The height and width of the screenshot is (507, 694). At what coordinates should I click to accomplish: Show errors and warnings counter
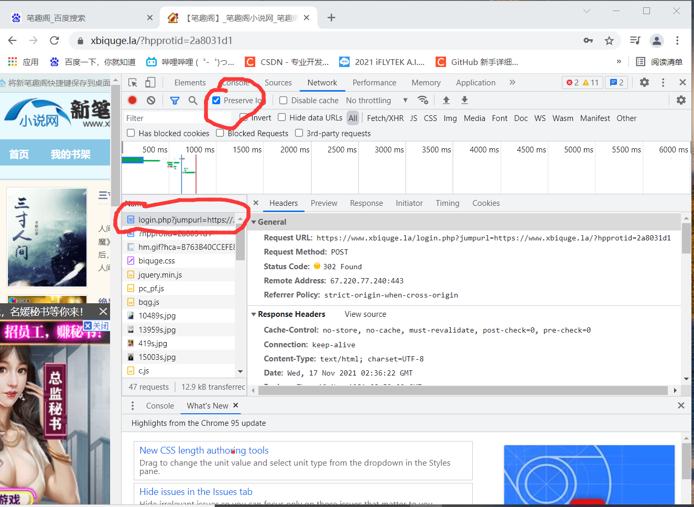[x=583, y=82]
